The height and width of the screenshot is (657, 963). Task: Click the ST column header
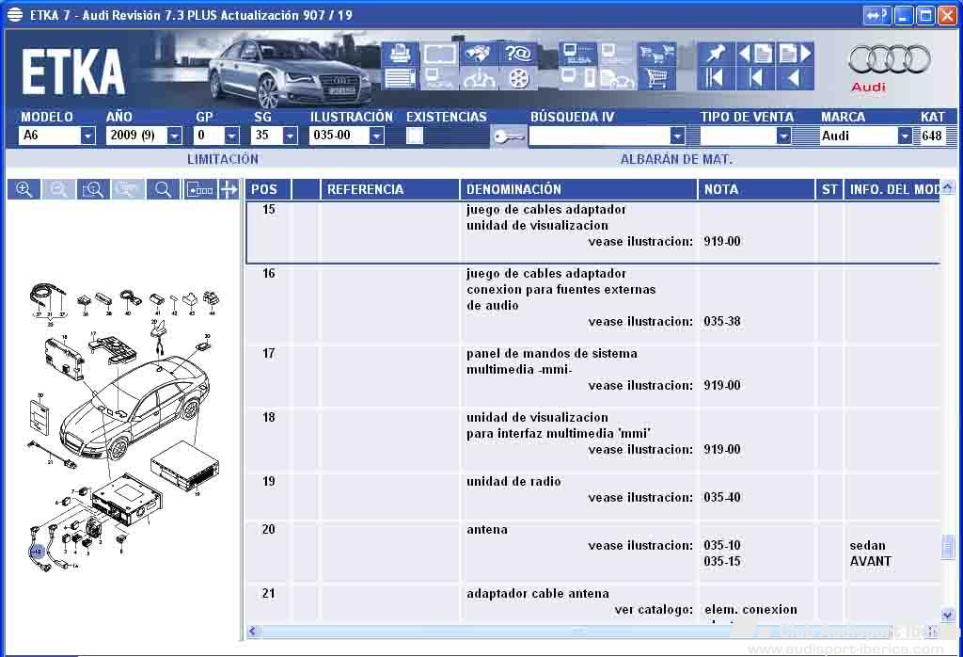pyautogui.click(x=829, y=189)
